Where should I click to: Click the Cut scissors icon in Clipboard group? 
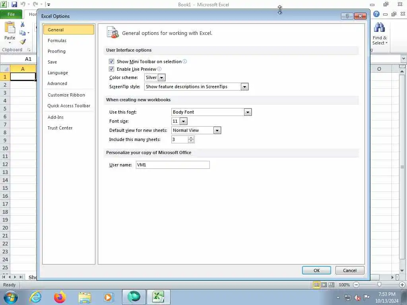[23, 24]
